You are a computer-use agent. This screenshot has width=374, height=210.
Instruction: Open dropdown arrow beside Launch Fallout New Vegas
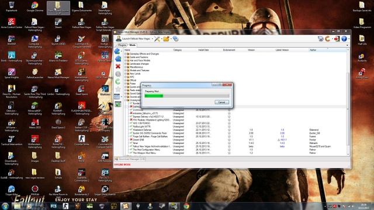152,39
